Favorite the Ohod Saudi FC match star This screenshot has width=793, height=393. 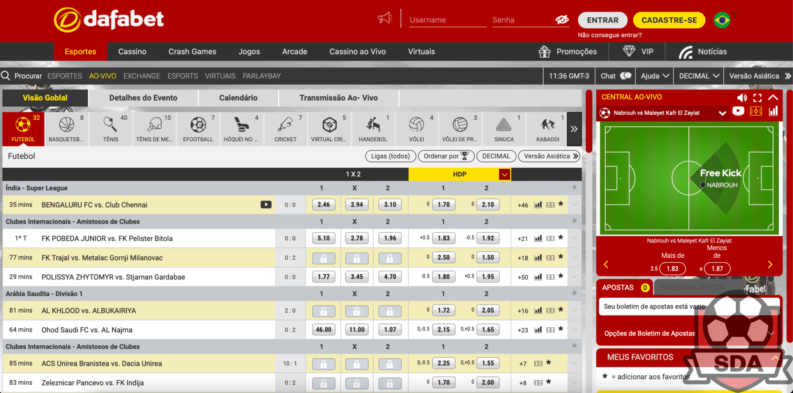click(x=561, y=329)
